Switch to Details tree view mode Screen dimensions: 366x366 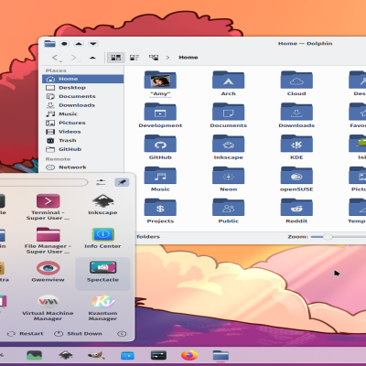[x=154, y=58]
